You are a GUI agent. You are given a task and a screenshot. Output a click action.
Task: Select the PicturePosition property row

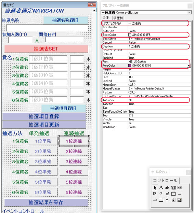pos(146,96)
